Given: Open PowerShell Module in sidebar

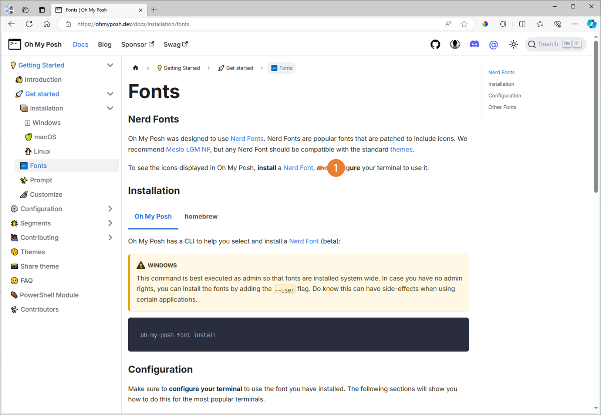Looking at the screenshot, I should click(49, 295).
